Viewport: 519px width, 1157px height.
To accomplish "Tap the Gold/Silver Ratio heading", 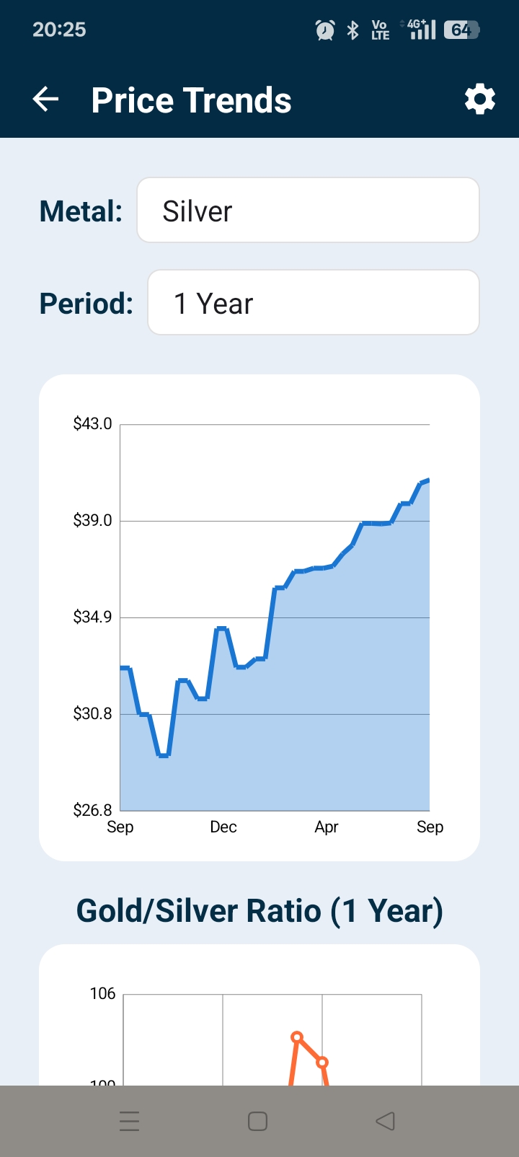I will coord(259,910).
